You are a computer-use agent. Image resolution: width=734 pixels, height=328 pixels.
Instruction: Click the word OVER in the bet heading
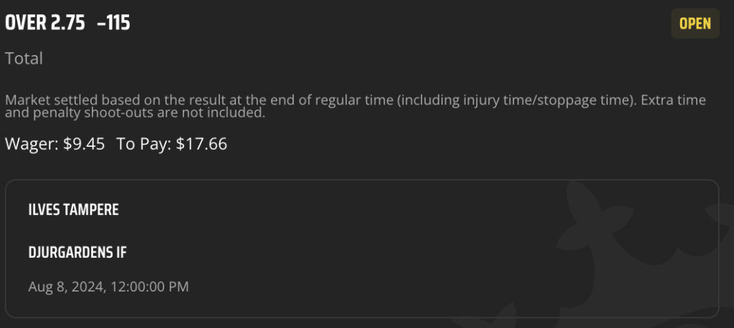tap(25, 23)
